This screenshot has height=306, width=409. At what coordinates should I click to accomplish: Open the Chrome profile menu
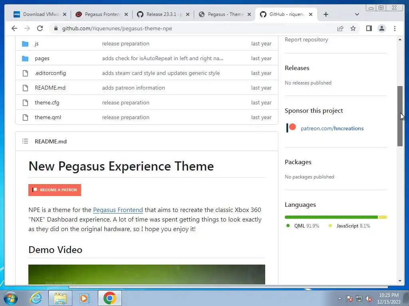(381, 28)
